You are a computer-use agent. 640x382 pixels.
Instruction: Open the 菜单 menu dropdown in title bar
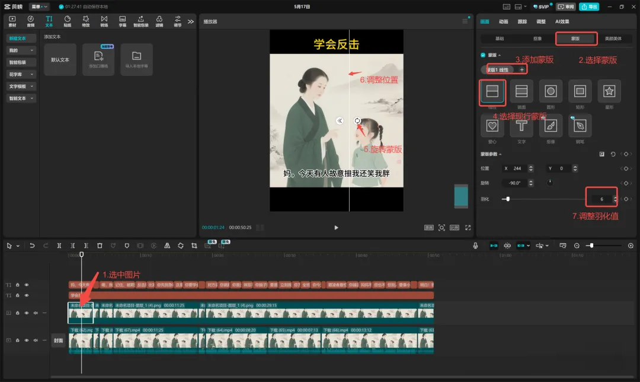point(39,7)
